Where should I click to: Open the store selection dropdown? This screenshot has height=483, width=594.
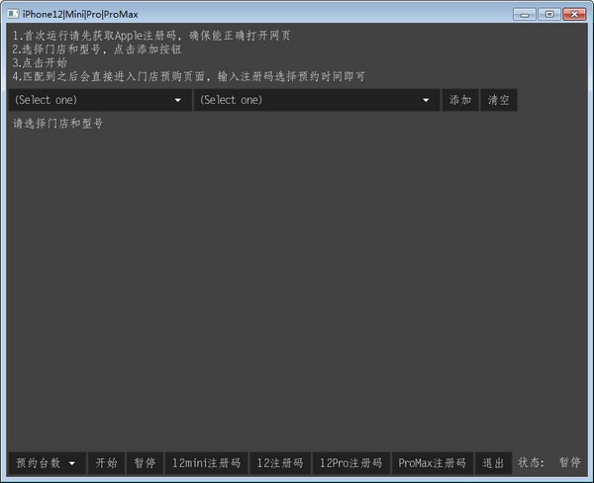(x=100, y=100)
